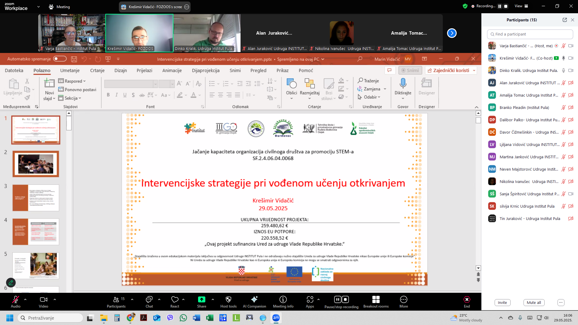The height and width of the screenshot is (325, 578).
Task: Open the Animacije ribbon tab
Action: coord(172,70)
